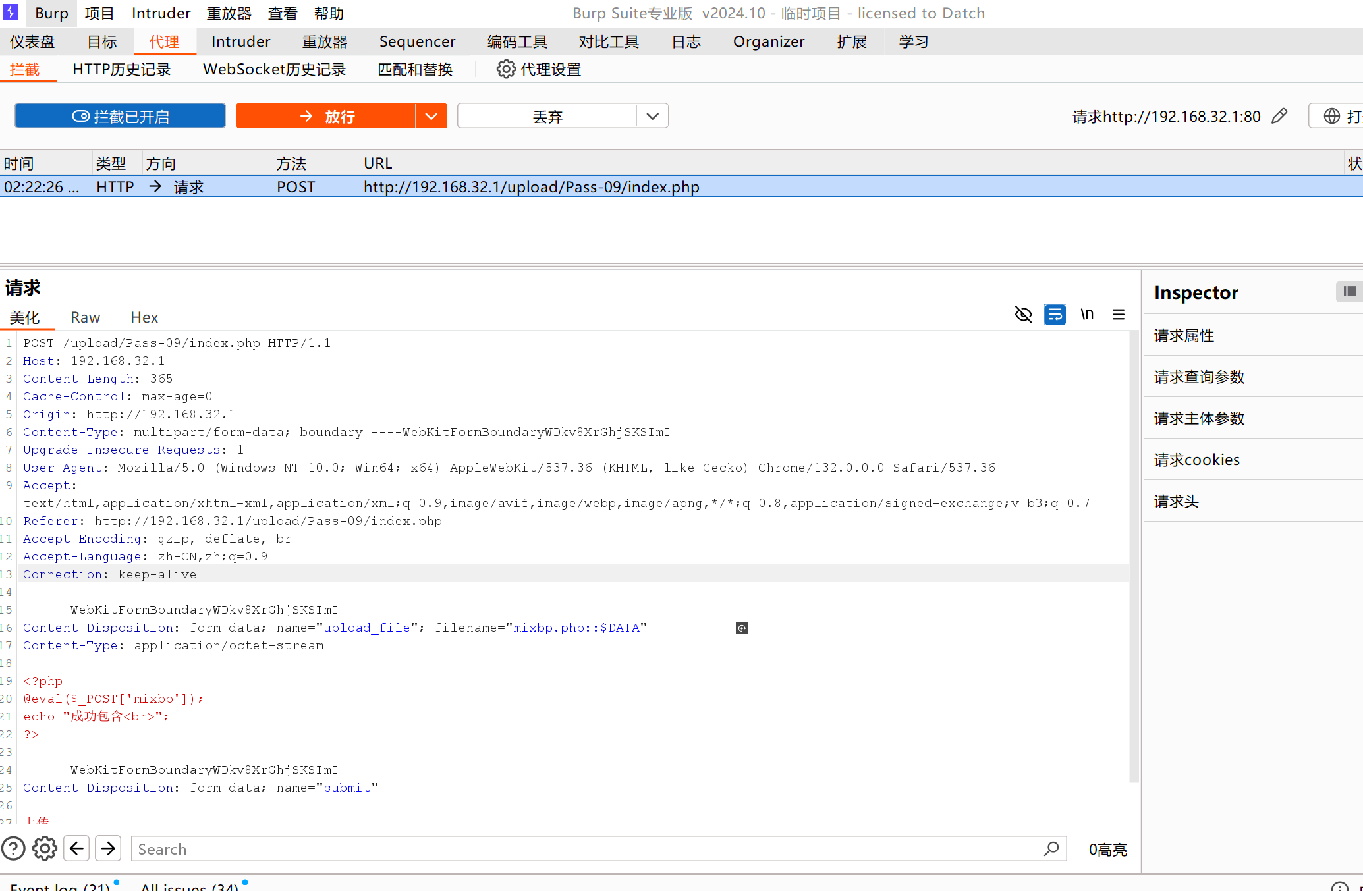Toggle the 拦截已开启 intercept button
Screen dimensions: 1363x891
[120, 117]
